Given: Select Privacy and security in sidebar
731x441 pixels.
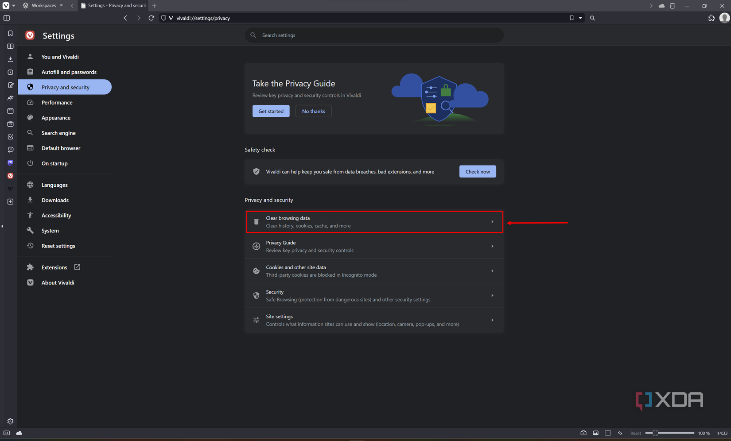Looking at the screenshot, I should [x=65, y=87].
